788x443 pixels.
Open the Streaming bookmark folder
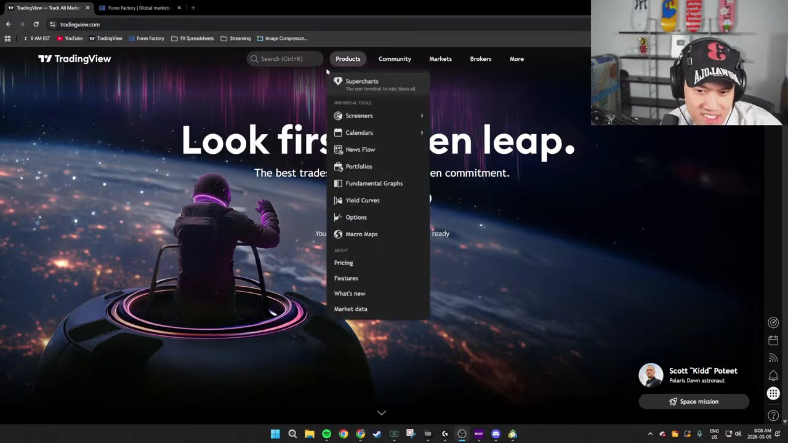[x=236, y=38]
